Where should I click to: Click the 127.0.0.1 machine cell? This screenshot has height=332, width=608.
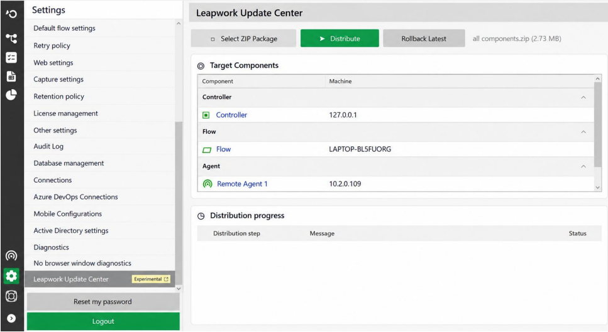tap(343, 115)
